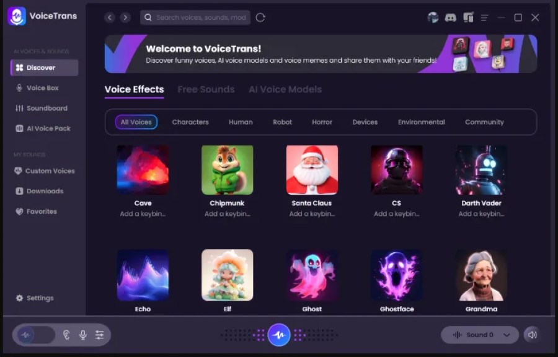Open the Discord icon in the title bar
The width and height of the screenshot is (558, 357).
(450, 17)
